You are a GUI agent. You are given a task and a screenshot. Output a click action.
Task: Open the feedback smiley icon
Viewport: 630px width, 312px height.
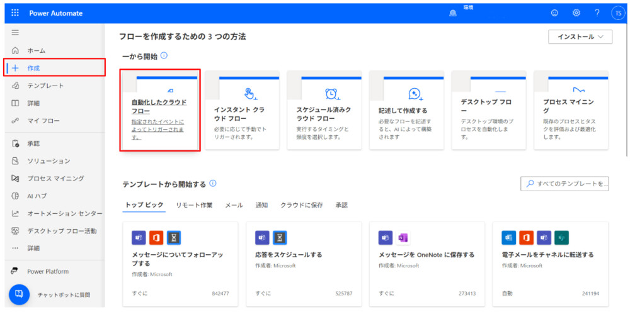click(x=554, y=13)
